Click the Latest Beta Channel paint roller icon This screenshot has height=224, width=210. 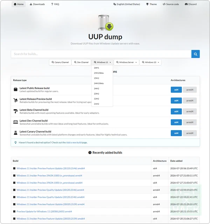tap(15, 111)
